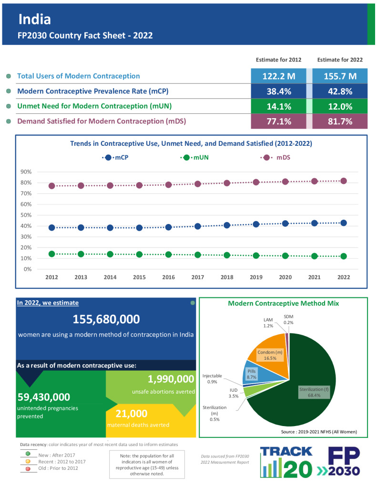Click the 2022 mUN data point on chart

tap(343, 256)
